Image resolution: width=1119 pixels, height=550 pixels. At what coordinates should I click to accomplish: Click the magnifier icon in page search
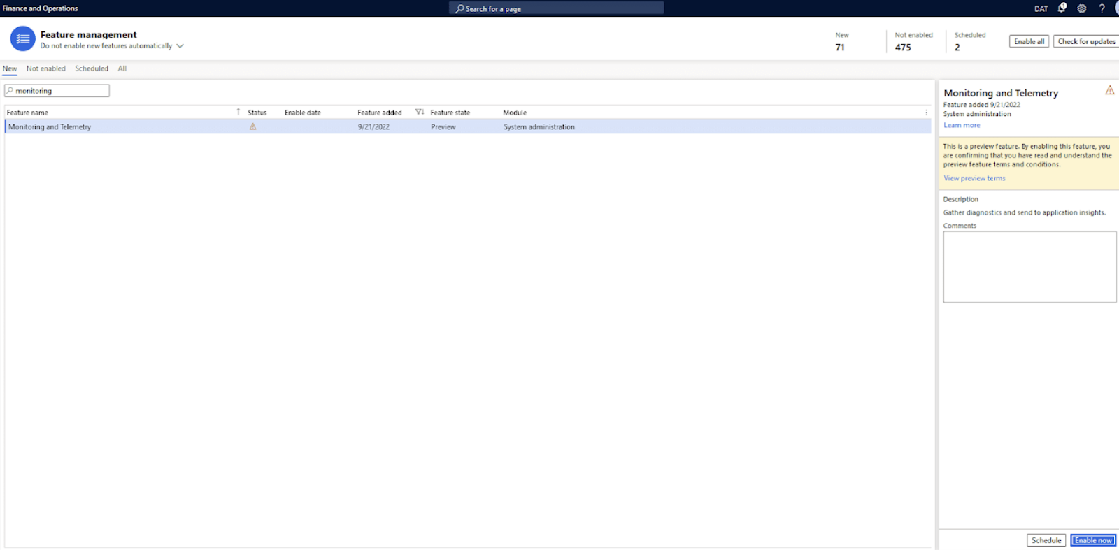tap(459, 9)
